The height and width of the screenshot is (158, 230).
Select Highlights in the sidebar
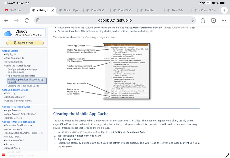pos(11,54)
